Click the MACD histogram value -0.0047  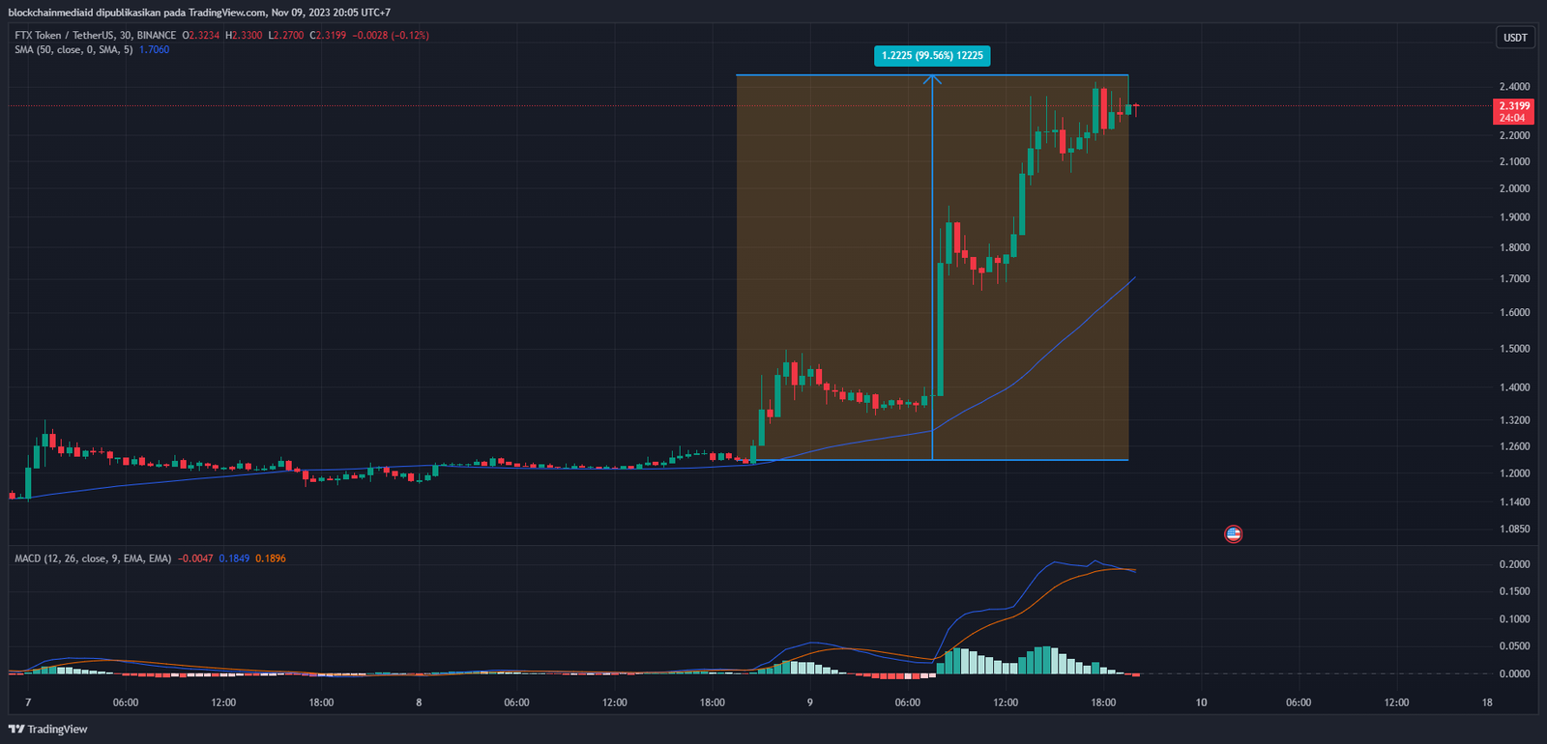click(195, 558)
